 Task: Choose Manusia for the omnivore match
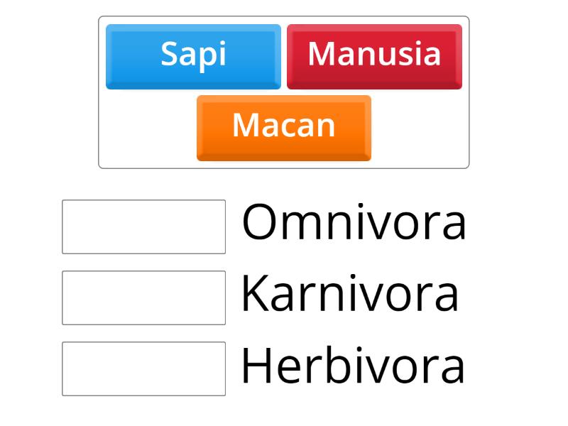[x=374, y=55]
